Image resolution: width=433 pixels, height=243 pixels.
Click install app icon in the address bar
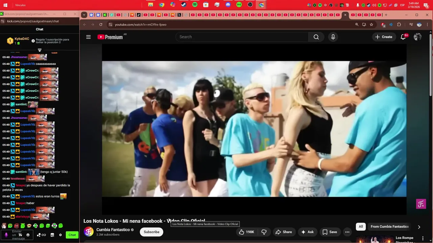pos(364,25)
